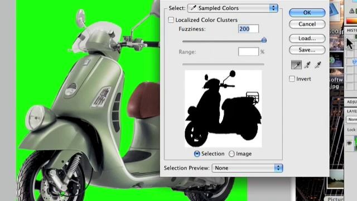This screenshot has width=357, height=201.
Task: Open the Select Sampled Colors dropdown
Action: [x=233, y=8]
